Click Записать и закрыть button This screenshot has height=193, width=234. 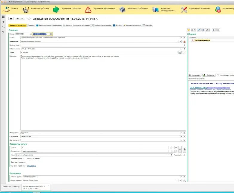click(x=18, y=25)
